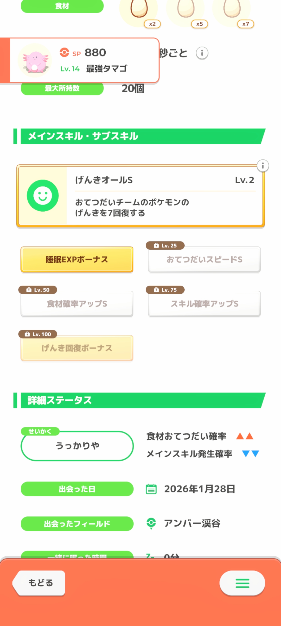The image size is (281, 626).
Task: Tap locked スキル確率アップS sub skill
Action: 204,304
